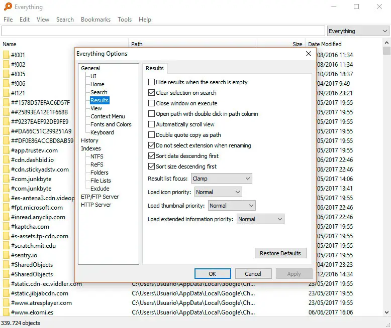Uncheck Clear selection on search
Viewport: 391px width, 328px height.
tap(151, 93)
